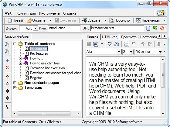Move item right with right arrow
170x127 pixels.
point(7,98)
